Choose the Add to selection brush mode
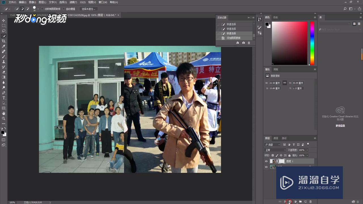 click(x=22, y=9)
